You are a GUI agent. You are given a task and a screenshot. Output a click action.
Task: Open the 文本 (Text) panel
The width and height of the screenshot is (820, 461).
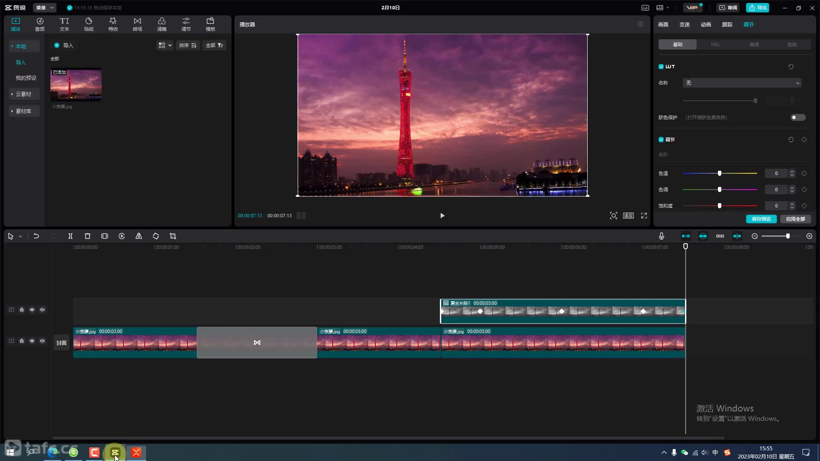(64, 24)
